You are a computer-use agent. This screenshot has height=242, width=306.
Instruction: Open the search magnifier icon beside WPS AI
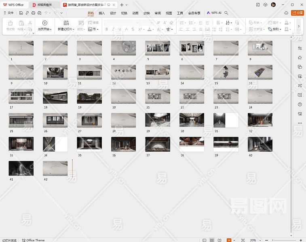click(226, 13)
